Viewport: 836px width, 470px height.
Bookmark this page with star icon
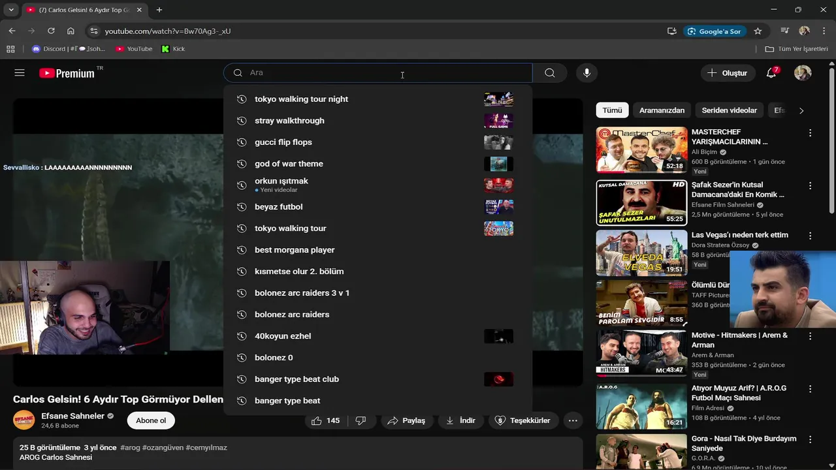(758, 31)
